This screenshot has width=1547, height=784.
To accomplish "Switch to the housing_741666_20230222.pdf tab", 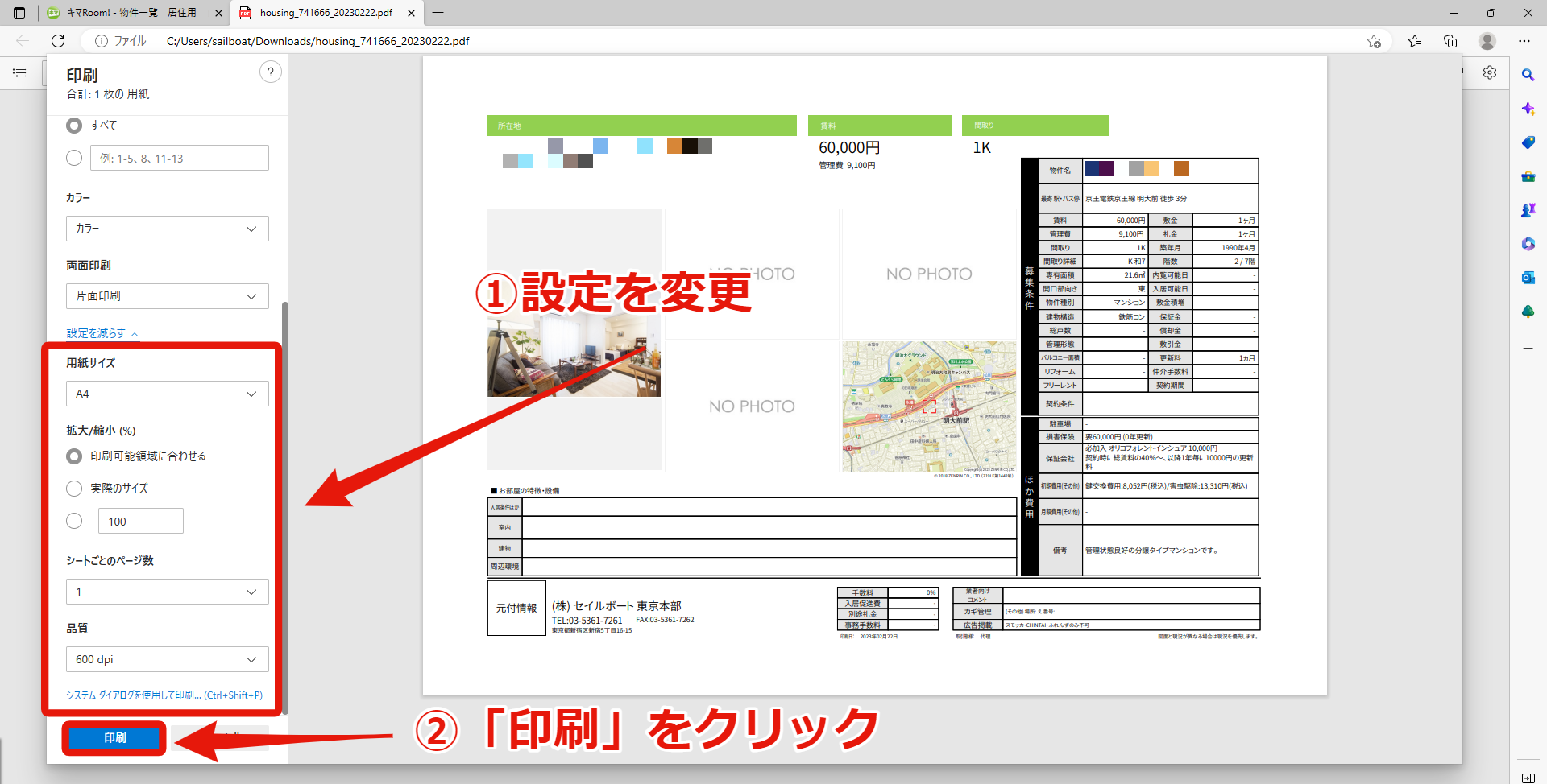I will coord(327,13).
